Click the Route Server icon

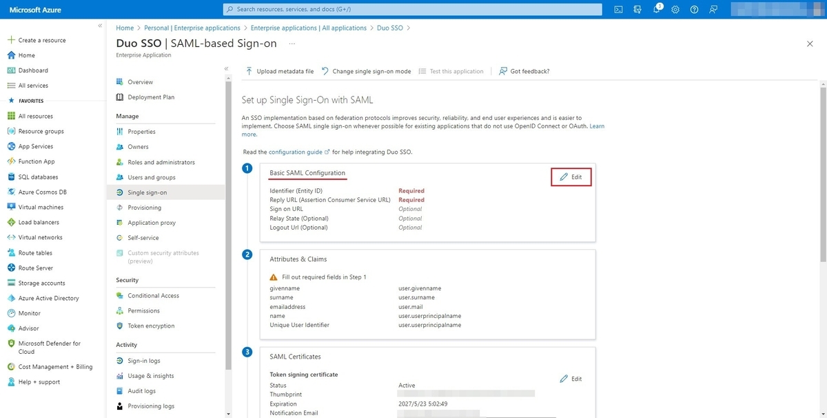pyautogui.click(x=12, y=268)
